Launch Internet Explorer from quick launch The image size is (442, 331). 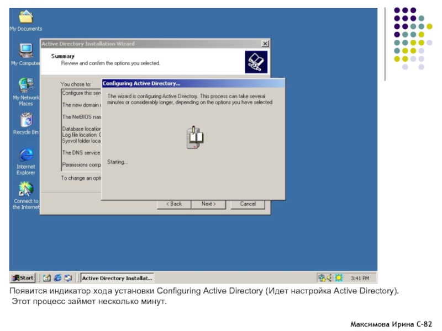point(57,278)
